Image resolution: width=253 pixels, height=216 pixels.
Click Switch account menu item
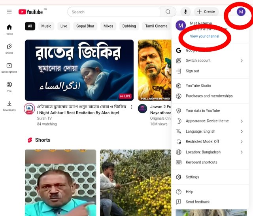point(210,60)
